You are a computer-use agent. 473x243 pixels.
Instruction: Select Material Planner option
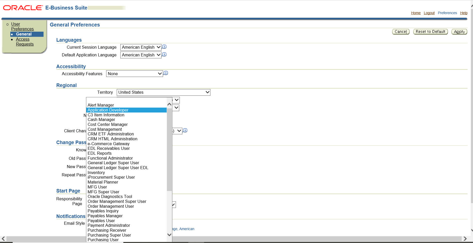tap(126, 182)
